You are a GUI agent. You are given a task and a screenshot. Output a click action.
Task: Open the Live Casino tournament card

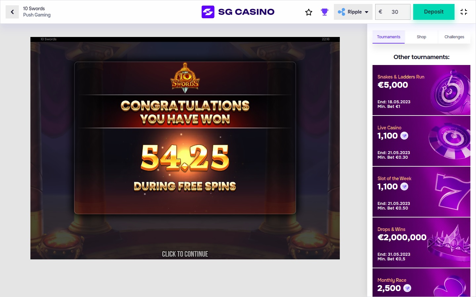[421, 141]
